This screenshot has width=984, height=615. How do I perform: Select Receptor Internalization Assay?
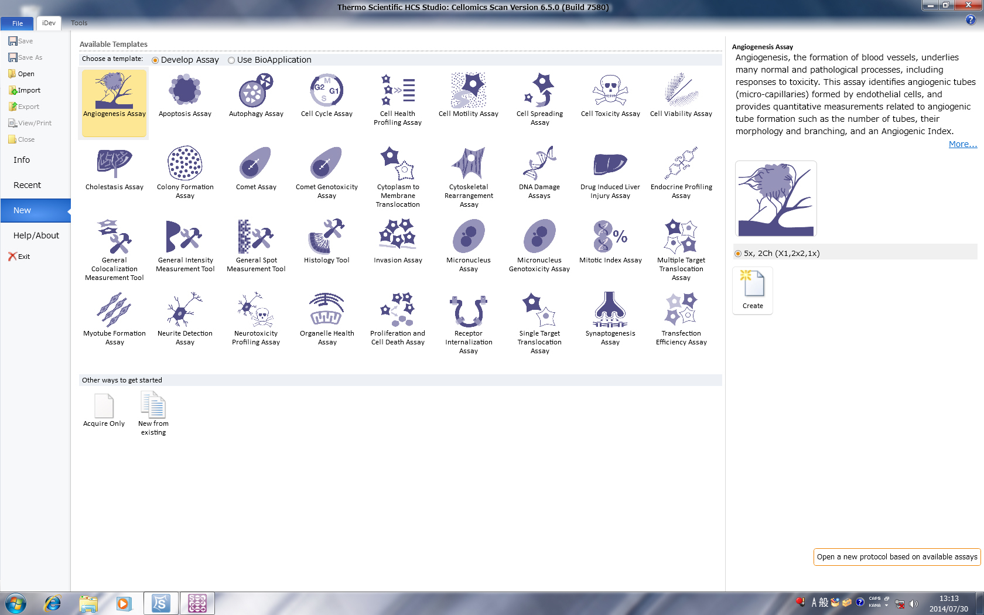coord(469,324)
